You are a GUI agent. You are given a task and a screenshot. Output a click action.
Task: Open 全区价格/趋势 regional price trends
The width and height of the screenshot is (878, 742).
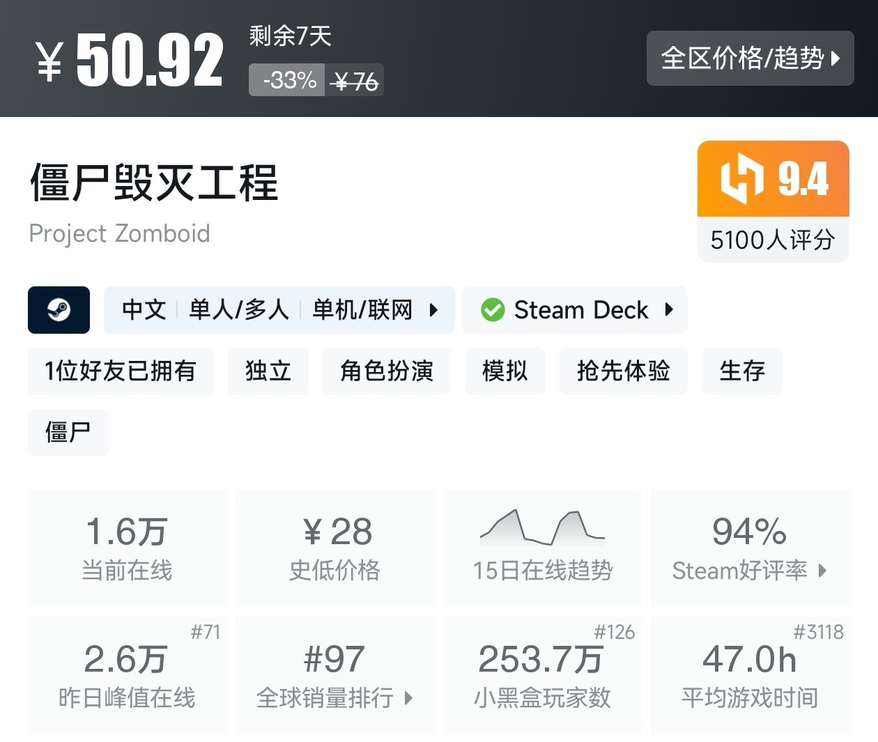pos(750,59)
